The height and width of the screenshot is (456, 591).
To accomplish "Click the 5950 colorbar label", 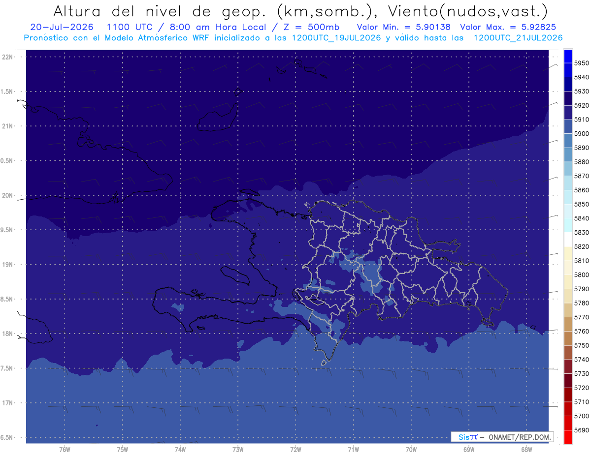I will point(581,63).
